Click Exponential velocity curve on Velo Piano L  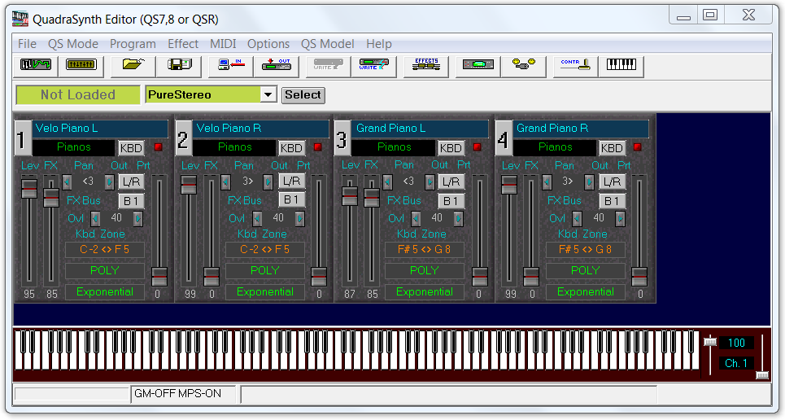(x=105, y=292)
